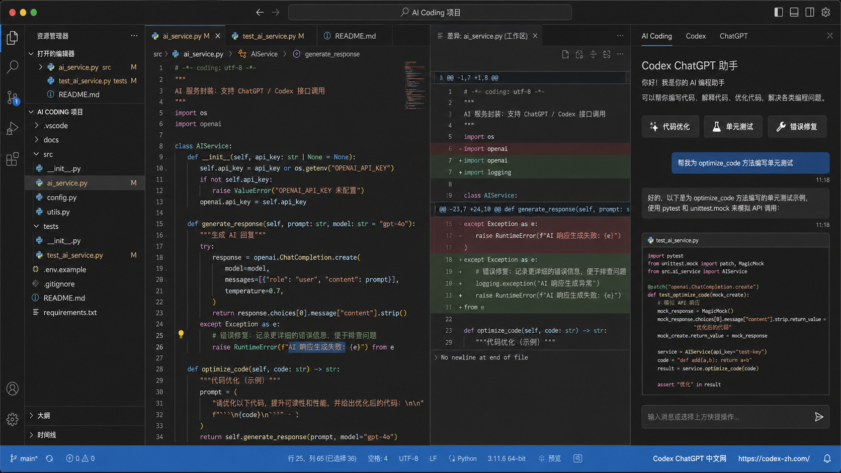The width and height of the screenshot is (841, 473).
Task: Open the Source Control view
Action: [13, 98]
